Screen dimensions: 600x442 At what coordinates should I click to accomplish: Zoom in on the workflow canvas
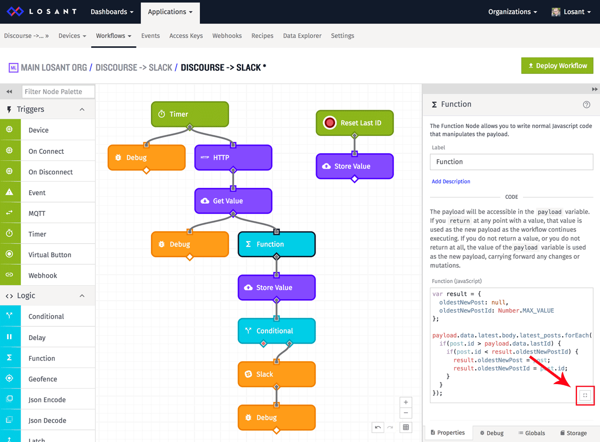(x=406, y=402)
